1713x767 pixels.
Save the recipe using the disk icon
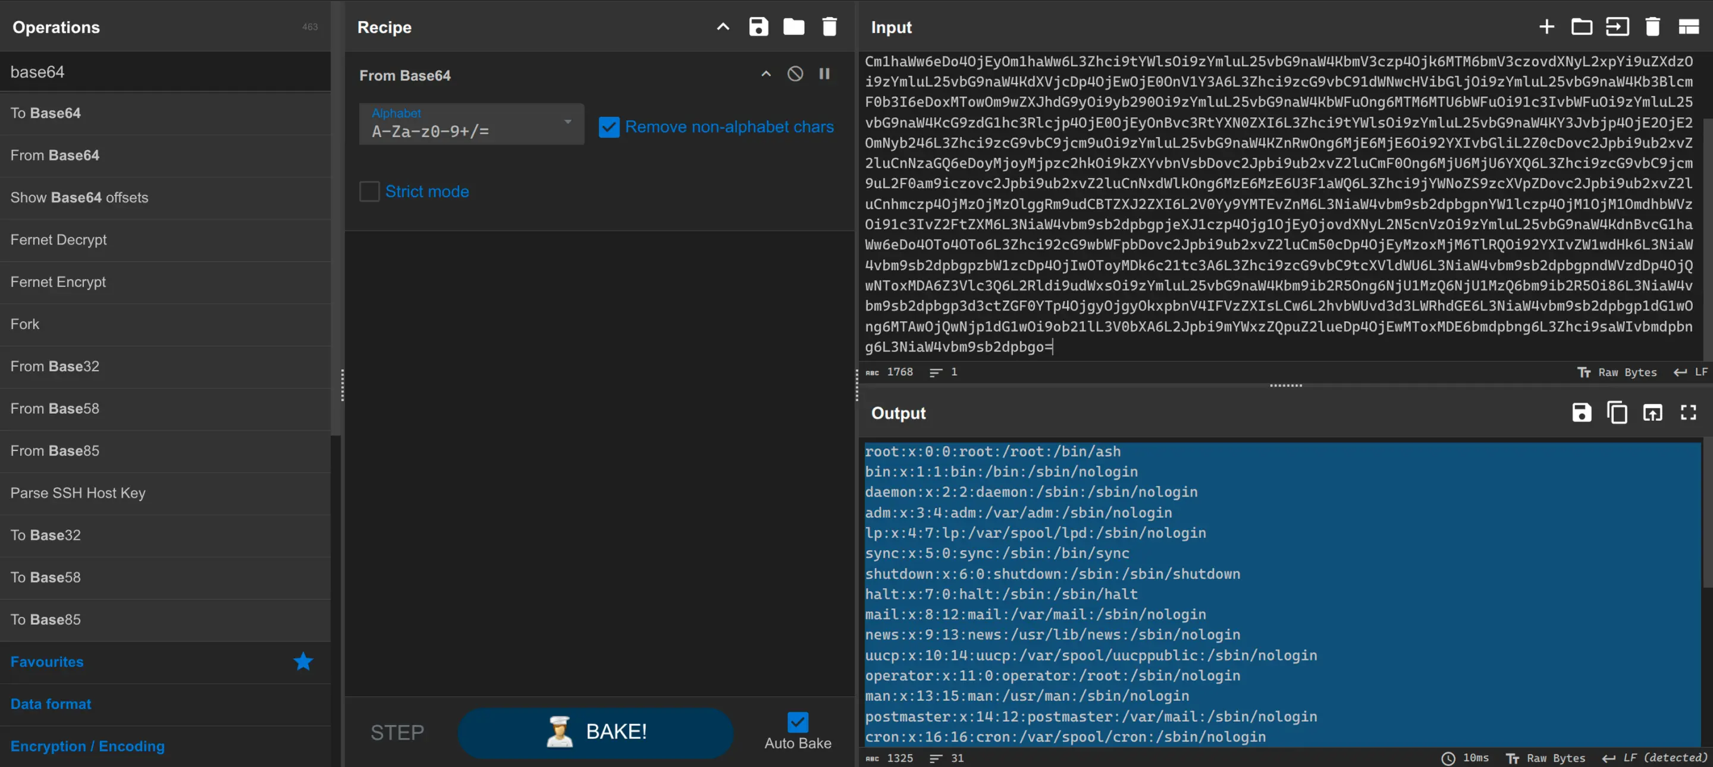pyautogui.click(x=758, y=27)
